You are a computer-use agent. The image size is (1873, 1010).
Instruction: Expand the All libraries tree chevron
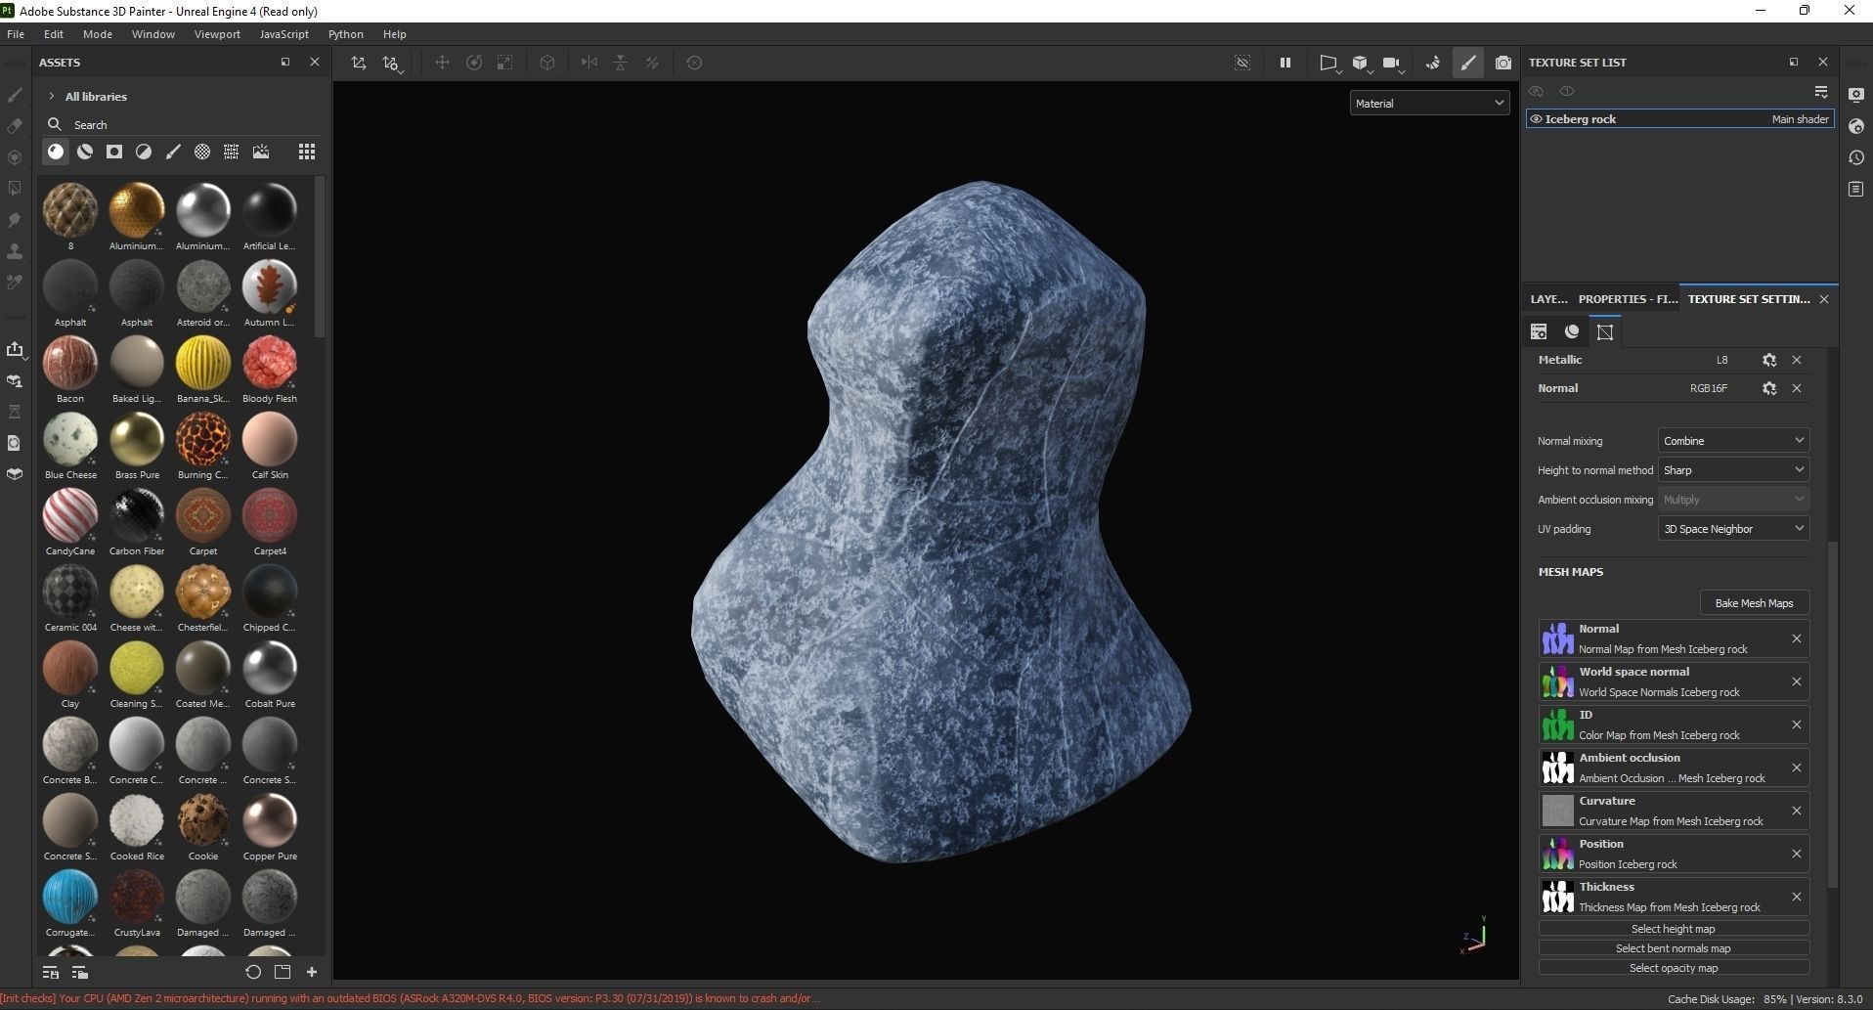click(51, 96)
